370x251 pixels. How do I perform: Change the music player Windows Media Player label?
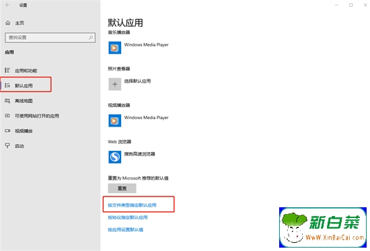146,44
